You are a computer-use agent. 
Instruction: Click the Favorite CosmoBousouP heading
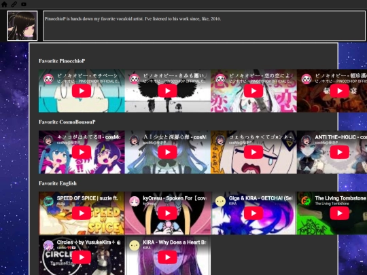pyautogui.click(x=67, y=122)
